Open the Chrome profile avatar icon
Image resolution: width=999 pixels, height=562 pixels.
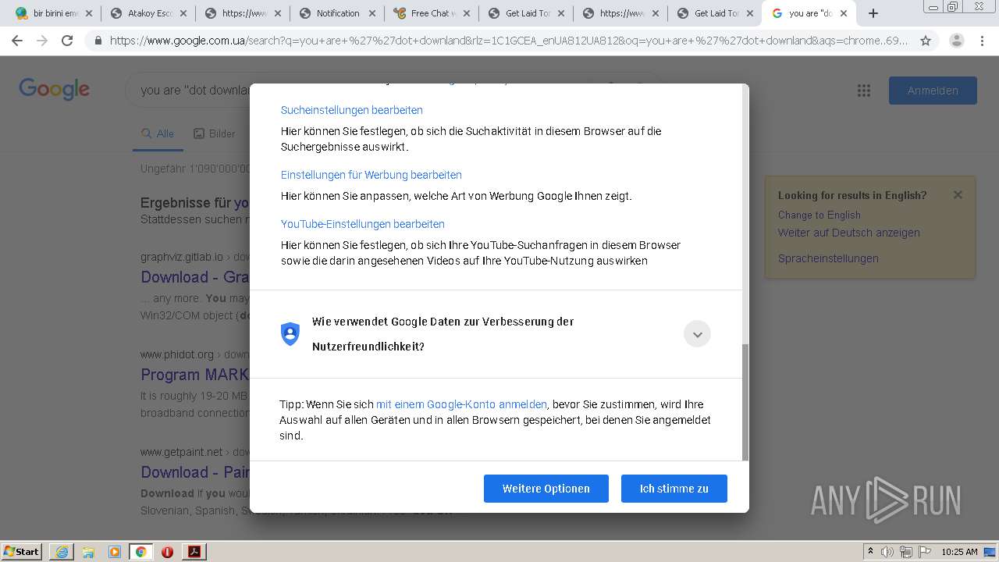(x=957, y=41)
